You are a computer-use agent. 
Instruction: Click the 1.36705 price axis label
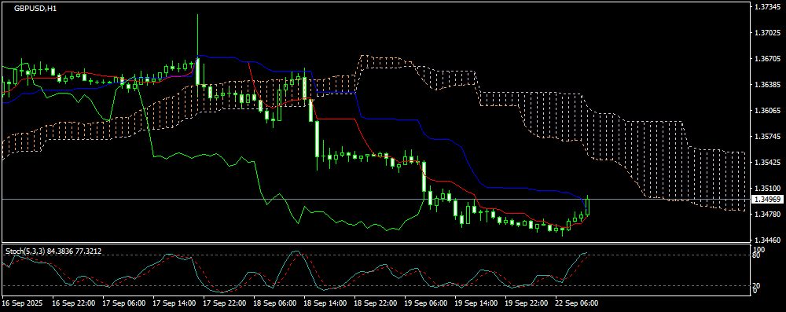click(767, 58)
